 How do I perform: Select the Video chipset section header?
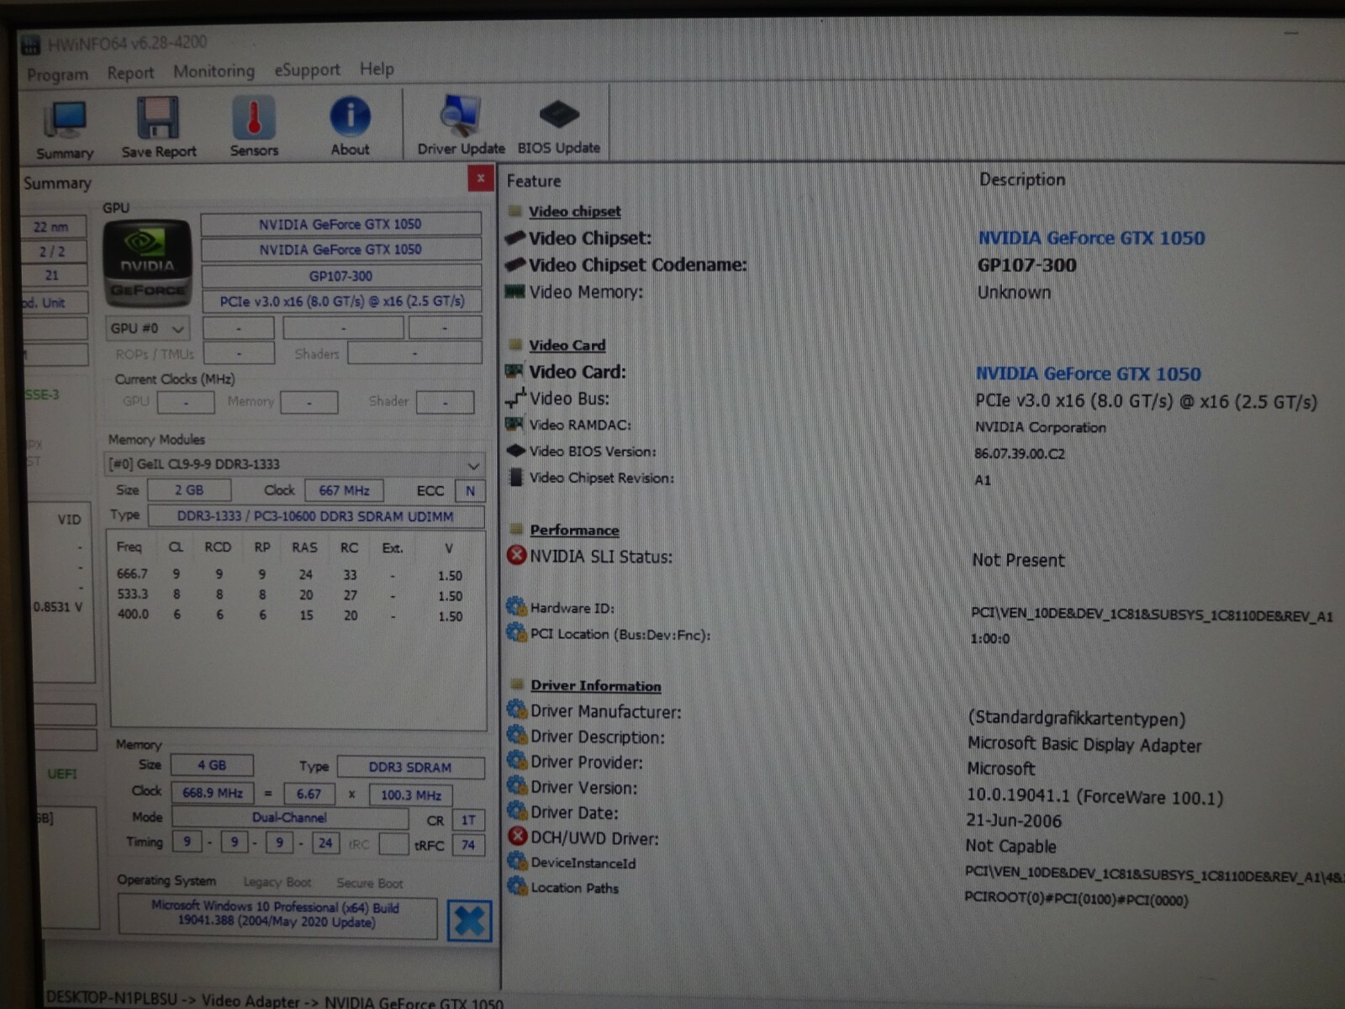(575, 212)
